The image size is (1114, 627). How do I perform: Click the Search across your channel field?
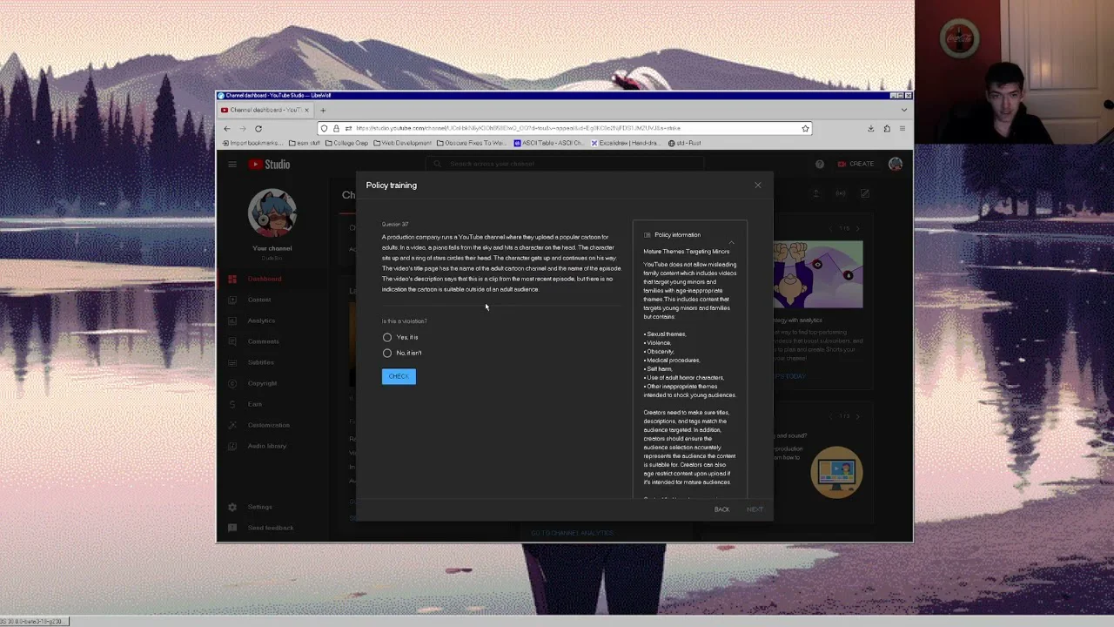pyautogui.click(x=566, y=164)
